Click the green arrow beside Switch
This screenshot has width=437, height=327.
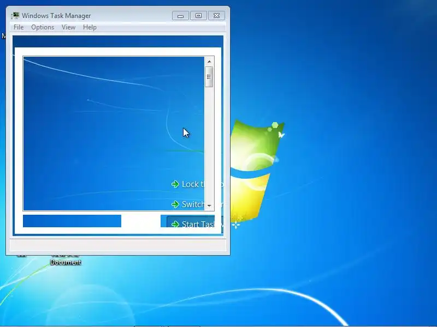[175, 204]
